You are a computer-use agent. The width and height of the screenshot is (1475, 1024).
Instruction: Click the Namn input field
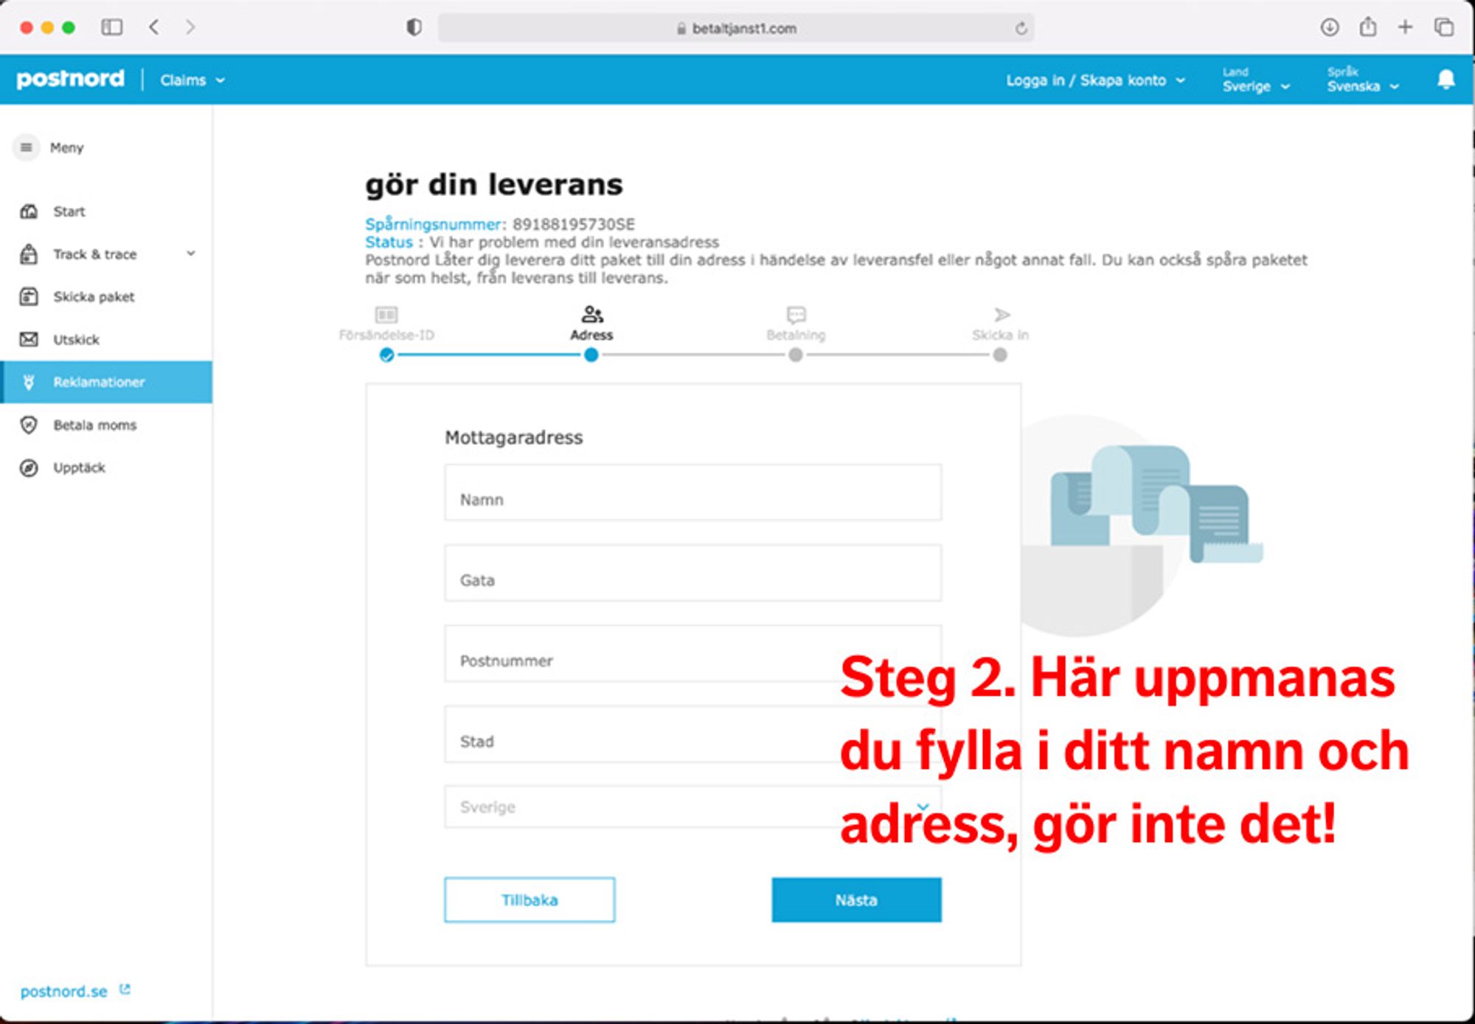click(692, 492)
